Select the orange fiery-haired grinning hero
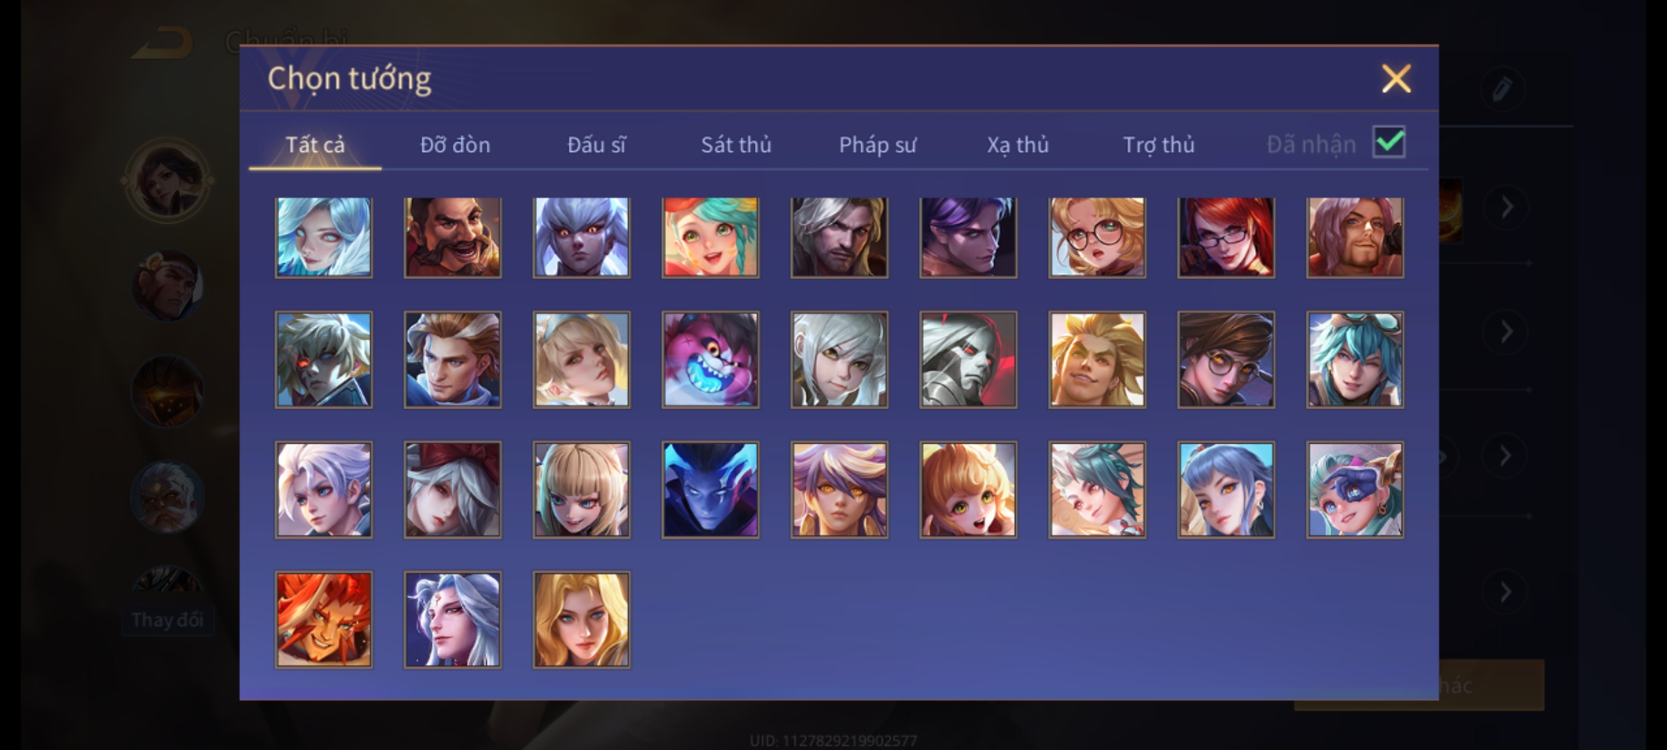 click(x=324, y=619)
